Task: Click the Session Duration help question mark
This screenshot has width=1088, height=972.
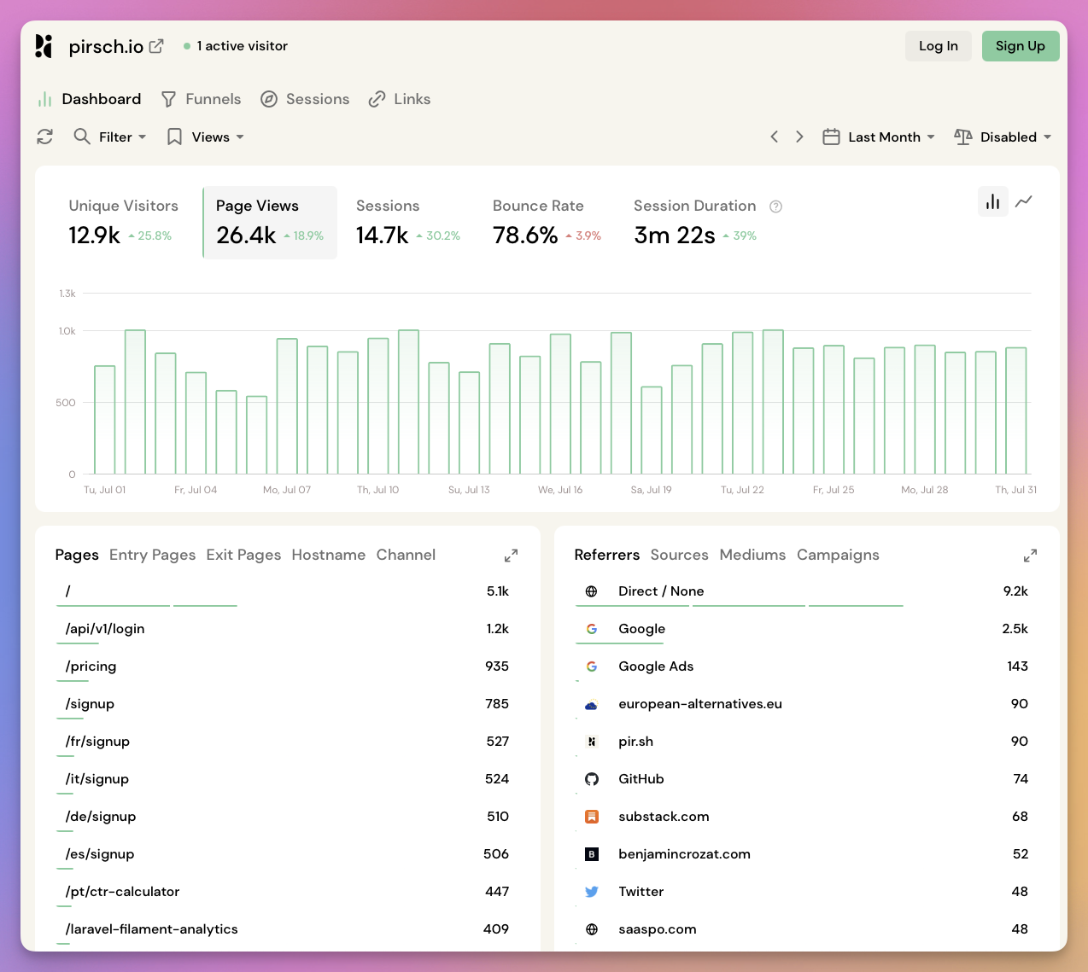Action: tap(775, 206)
